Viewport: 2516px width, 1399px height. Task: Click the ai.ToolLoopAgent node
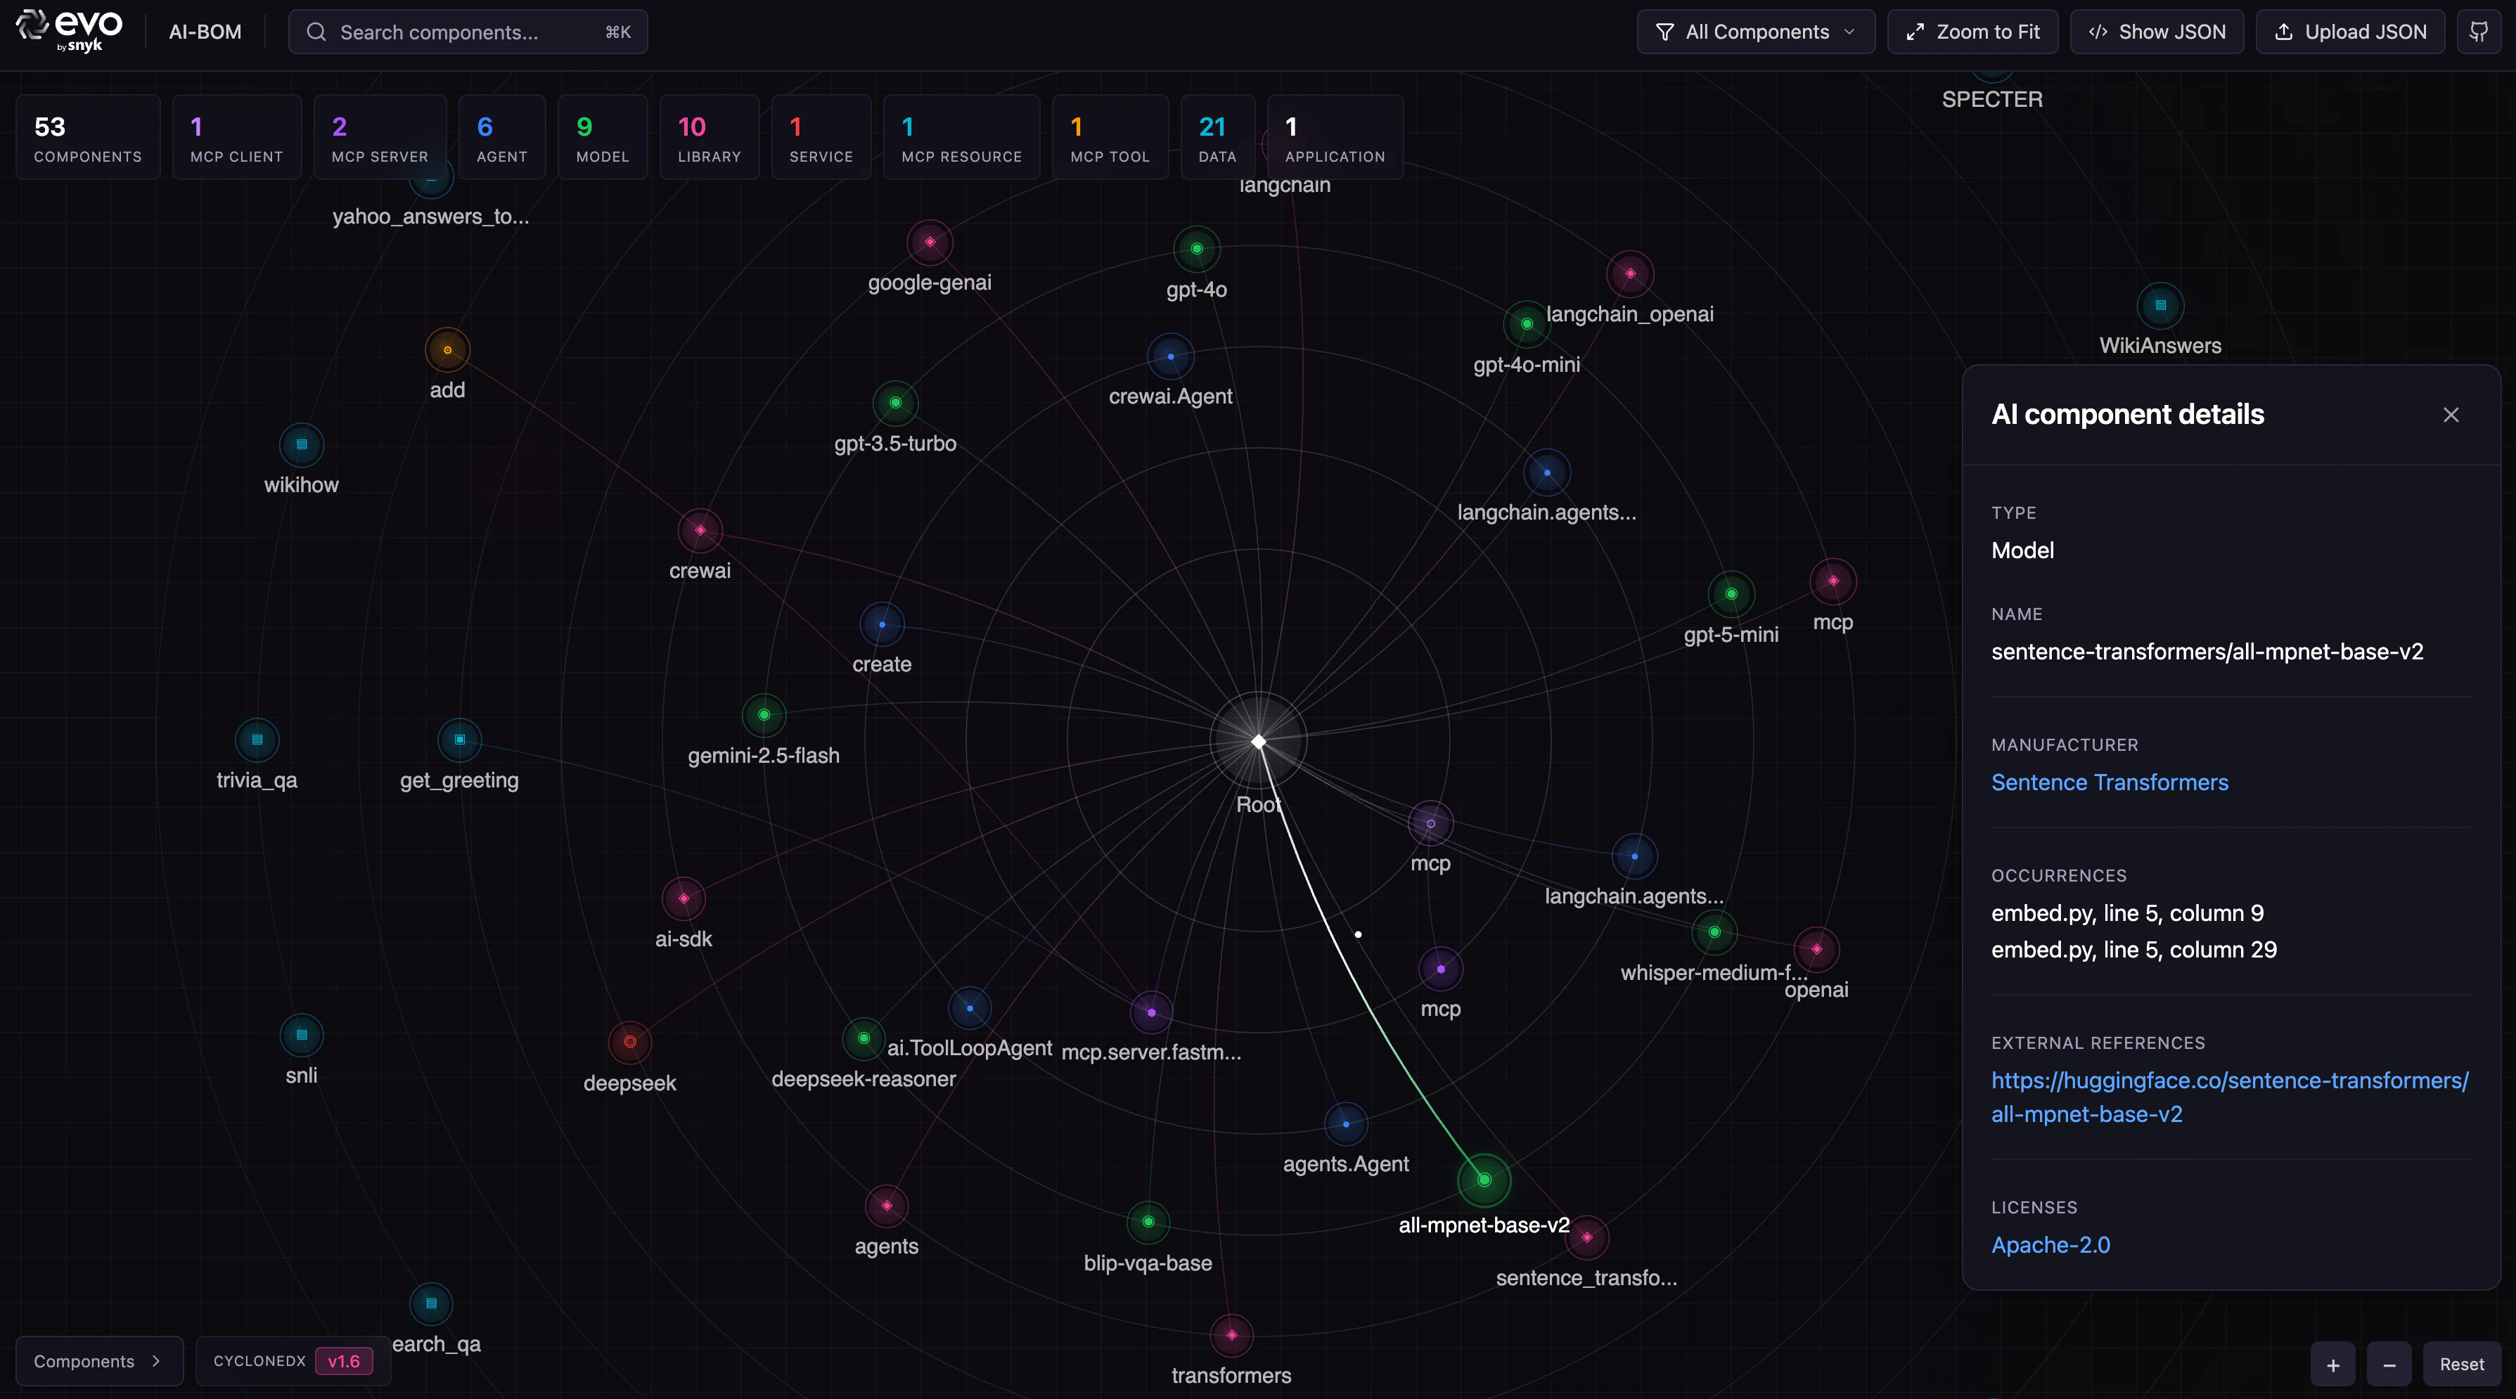(970, 1007)
